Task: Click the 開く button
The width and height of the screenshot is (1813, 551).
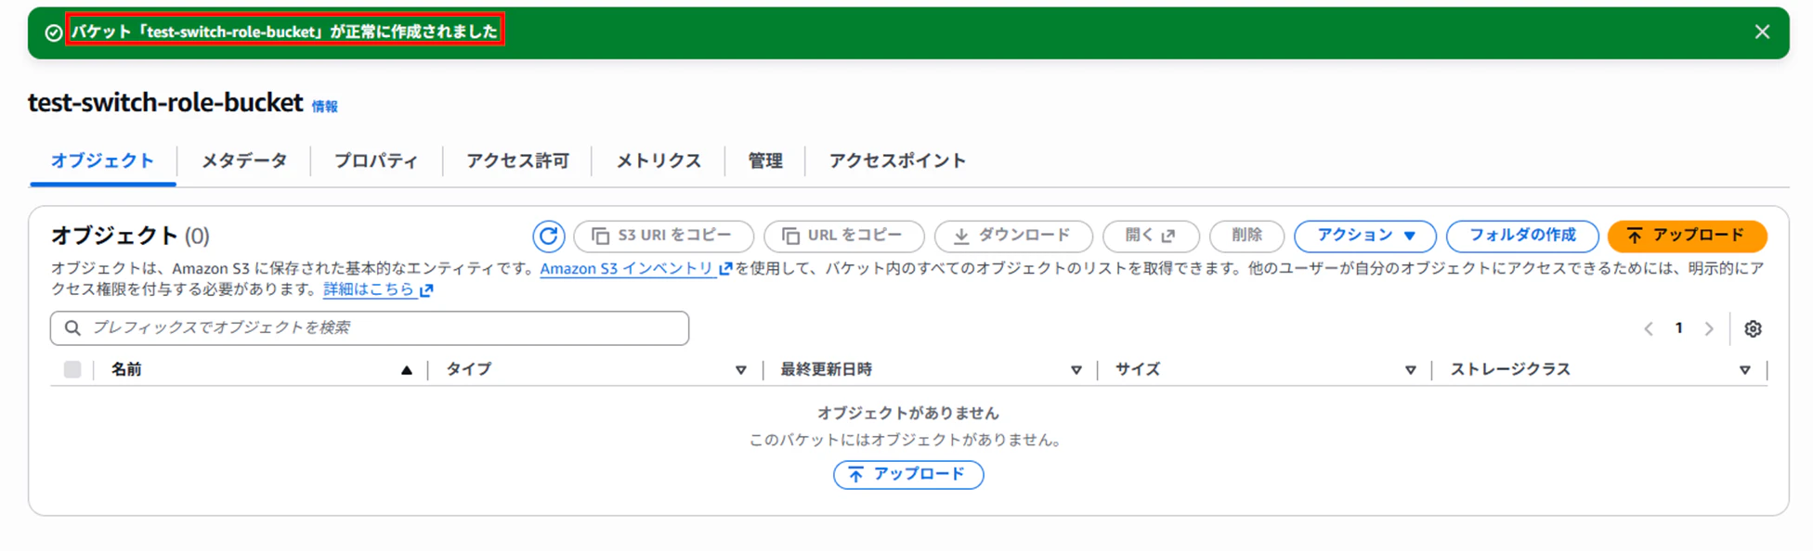Action: pos(1151,237)
